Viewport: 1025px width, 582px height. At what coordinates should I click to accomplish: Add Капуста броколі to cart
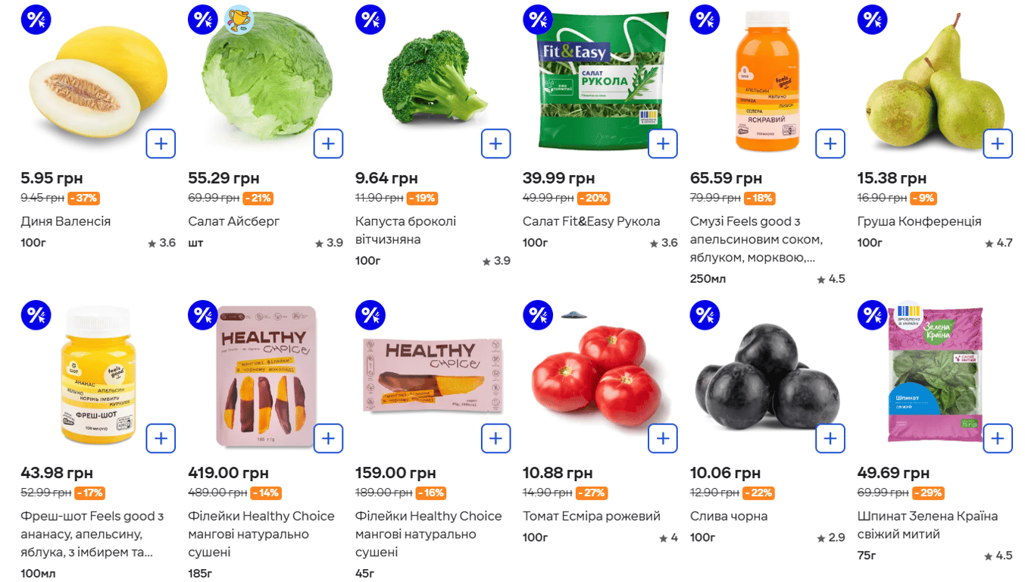point(495,143)
